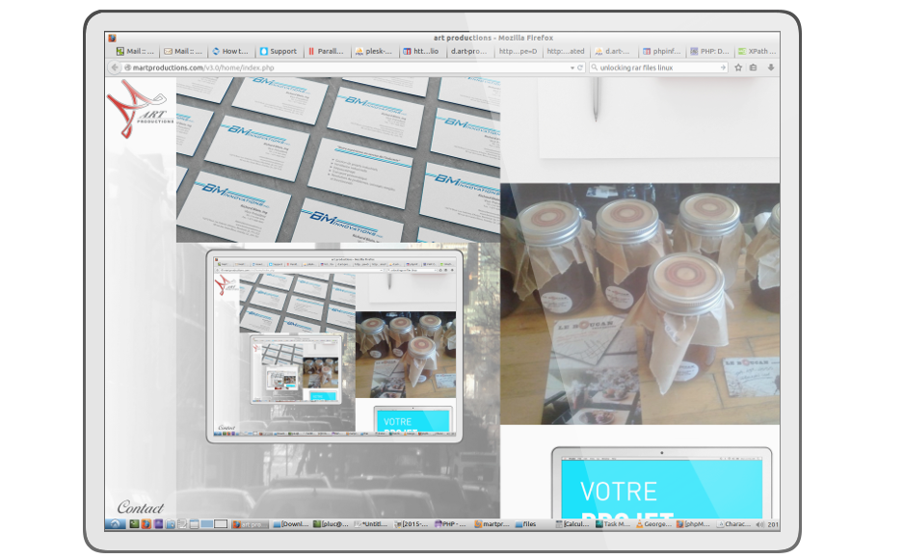The height and width of the screenshot is (559, 904).
Task: Launch the terminal from the taskbar launcher
Action: point(135,524)
